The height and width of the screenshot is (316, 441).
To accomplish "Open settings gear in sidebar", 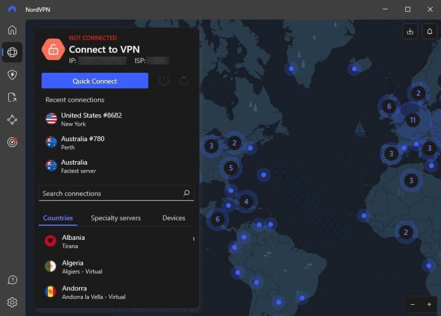I will pyautogui.click(x=12, y=302).
